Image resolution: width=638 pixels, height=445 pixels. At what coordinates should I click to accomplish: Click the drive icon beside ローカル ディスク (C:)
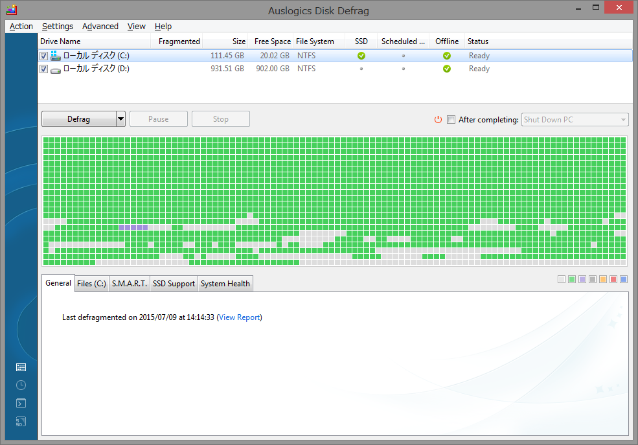tap(56, 55)
